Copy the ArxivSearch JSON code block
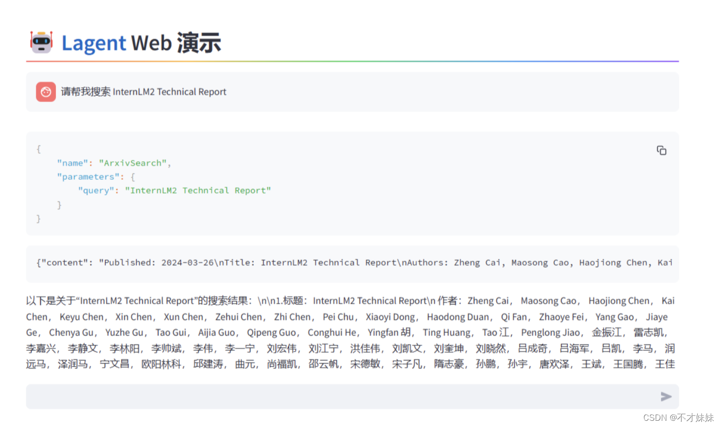Image resolution: width=722 pixels, height=427 pixels. tap(661, 150)
